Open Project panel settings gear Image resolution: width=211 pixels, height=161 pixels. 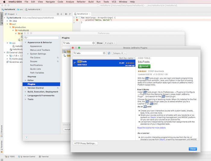point(66,14)
